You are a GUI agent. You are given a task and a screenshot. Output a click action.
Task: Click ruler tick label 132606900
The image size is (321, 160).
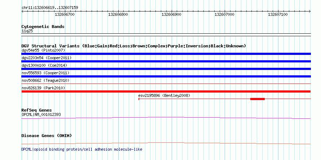171,14
